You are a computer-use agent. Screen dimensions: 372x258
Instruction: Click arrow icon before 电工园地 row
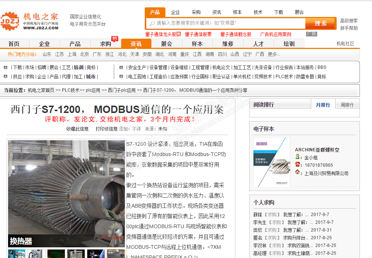point(121,76)
